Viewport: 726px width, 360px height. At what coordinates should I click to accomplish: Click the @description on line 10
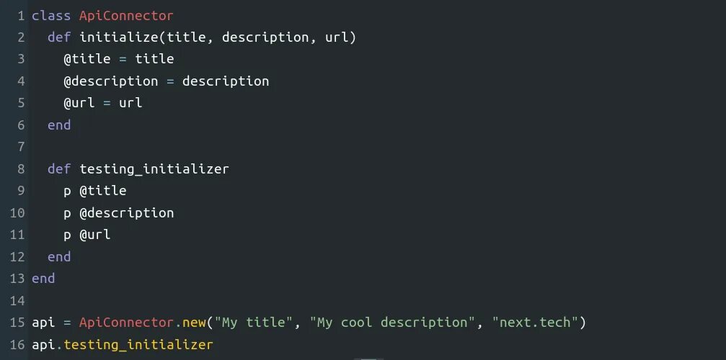point(126,213)
